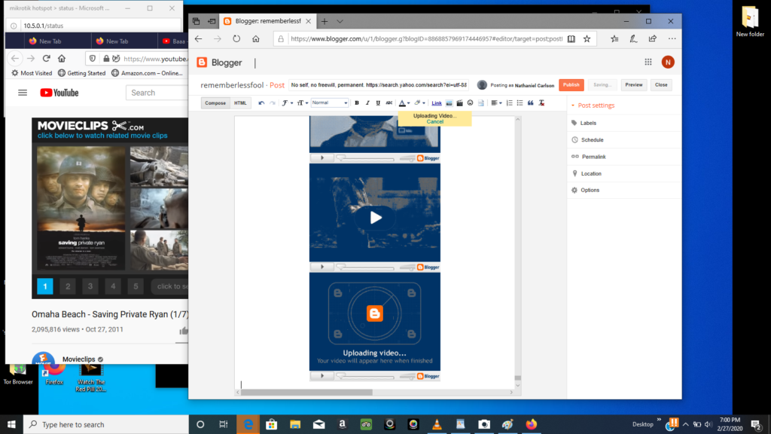Viewport: 771px width, 434px height.
Task: Insert a video into the post
Action: coord(460,102)
